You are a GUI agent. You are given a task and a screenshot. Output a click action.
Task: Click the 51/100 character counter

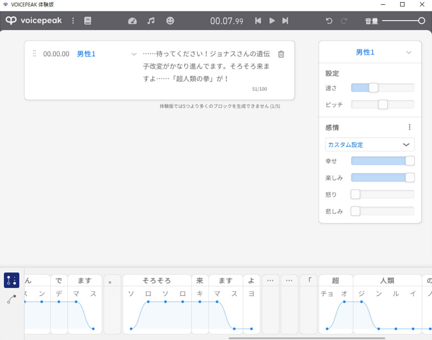coord(260,89)
